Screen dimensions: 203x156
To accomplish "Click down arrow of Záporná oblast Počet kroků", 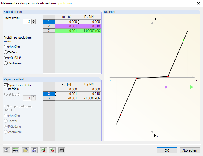I will [x=34, y=99].
